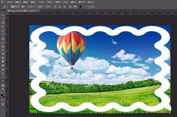This screenshot has height=117, width=177.
Task: Select the Clone Stamp tool
Action: 3,46
